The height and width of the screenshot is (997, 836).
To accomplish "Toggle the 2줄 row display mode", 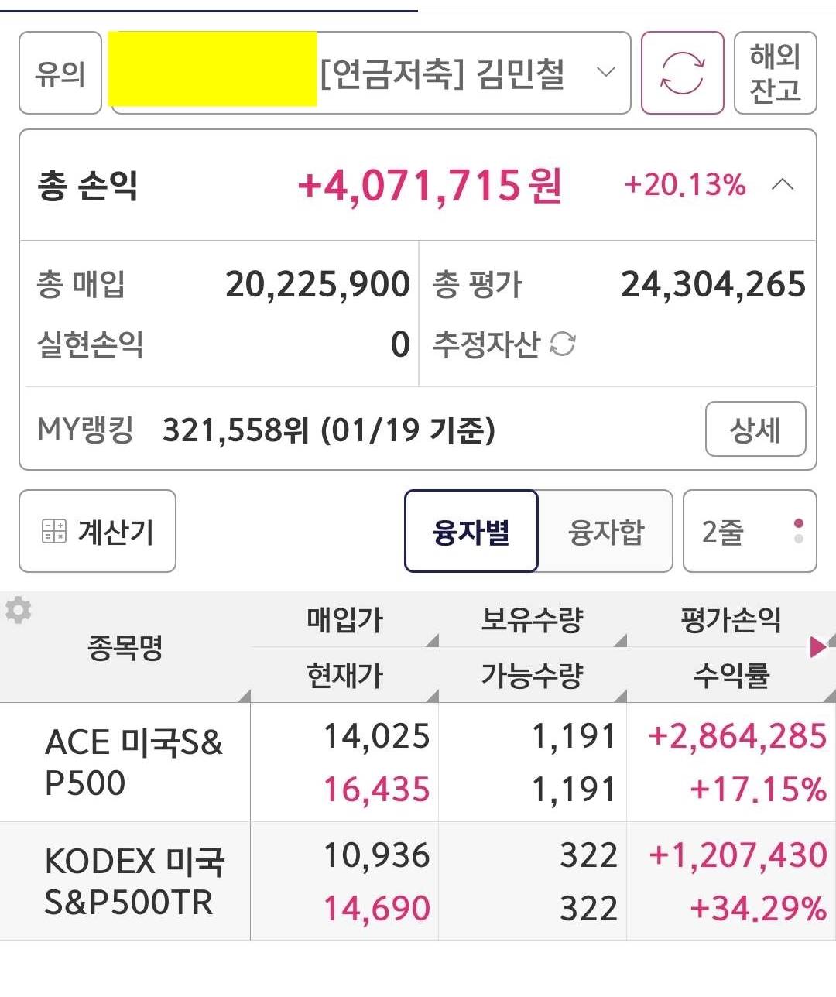I will [x=749, y=532].
